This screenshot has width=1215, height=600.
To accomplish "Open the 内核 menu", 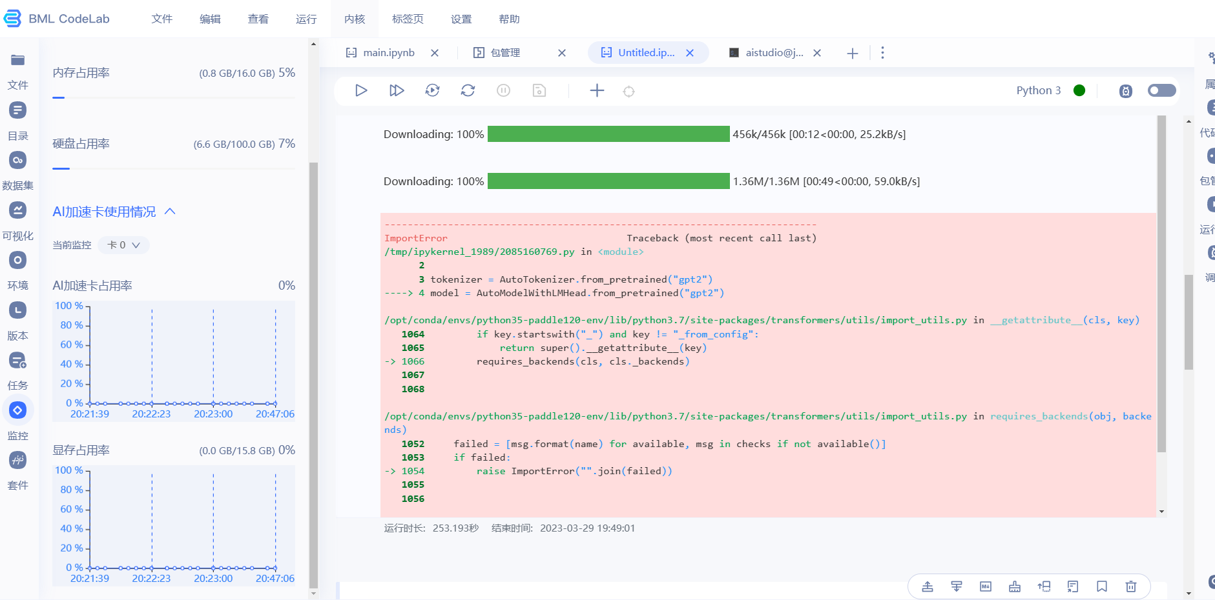I will pos(355,19).
